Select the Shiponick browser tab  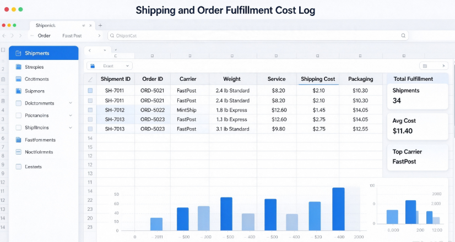62,25
